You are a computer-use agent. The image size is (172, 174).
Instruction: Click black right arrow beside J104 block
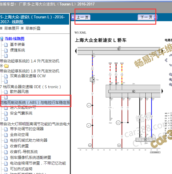click(x=162, y=91)
